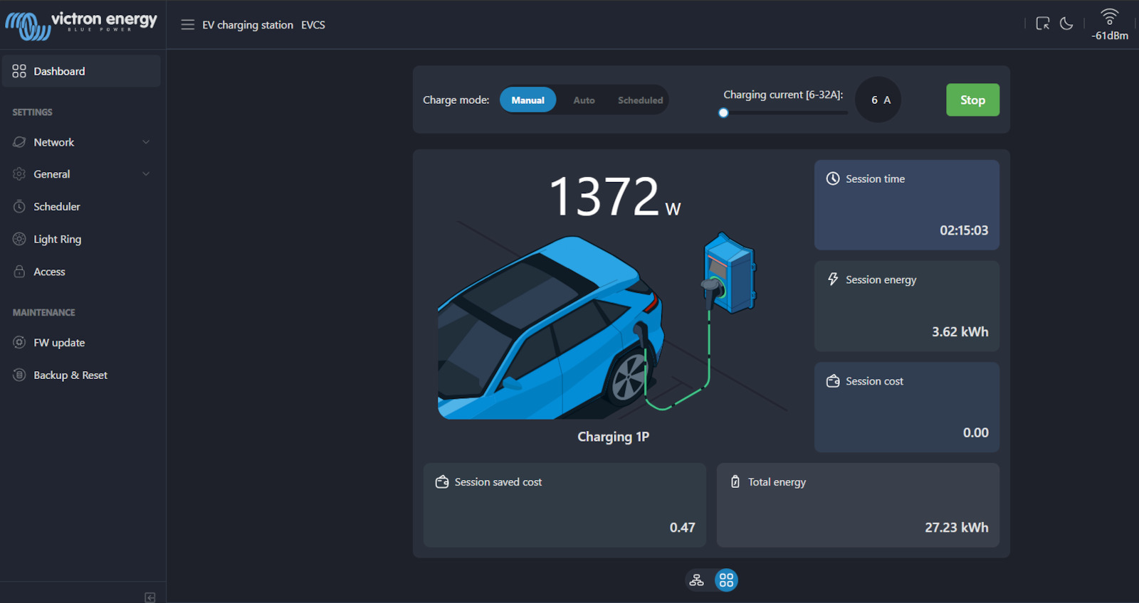
Task: Toggle the hamburger sidebar menu
Action: tap(188, 25)
